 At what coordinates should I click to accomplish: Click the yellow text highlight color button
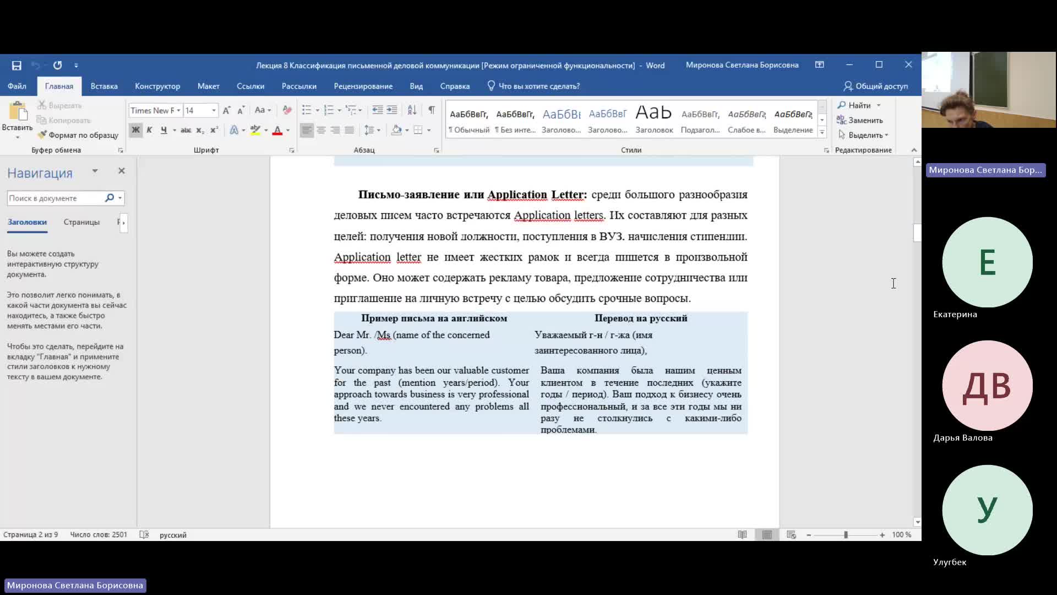click(x=255, y=131)
